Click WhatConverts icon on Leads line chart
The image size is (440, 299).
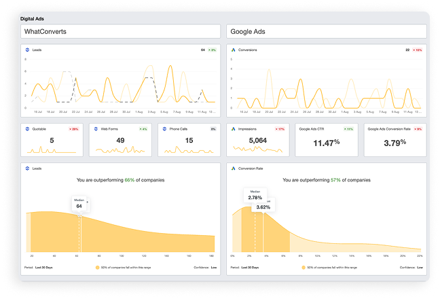point(27,50)
